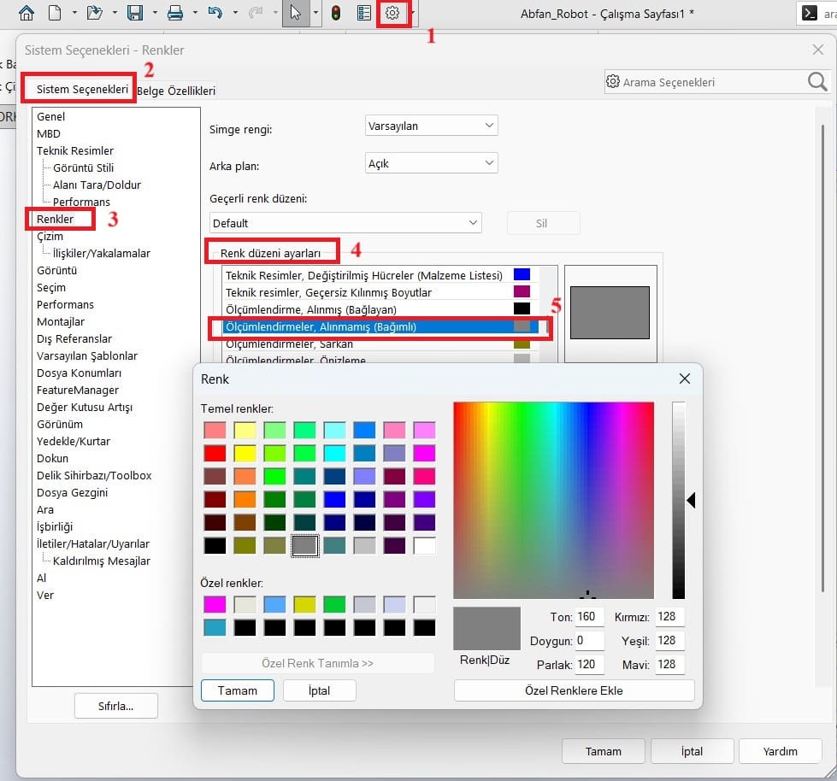Select Delik Sihirbazı/Toolbox tree item
This screenshot has width=837, height=781.
(94, 475)
